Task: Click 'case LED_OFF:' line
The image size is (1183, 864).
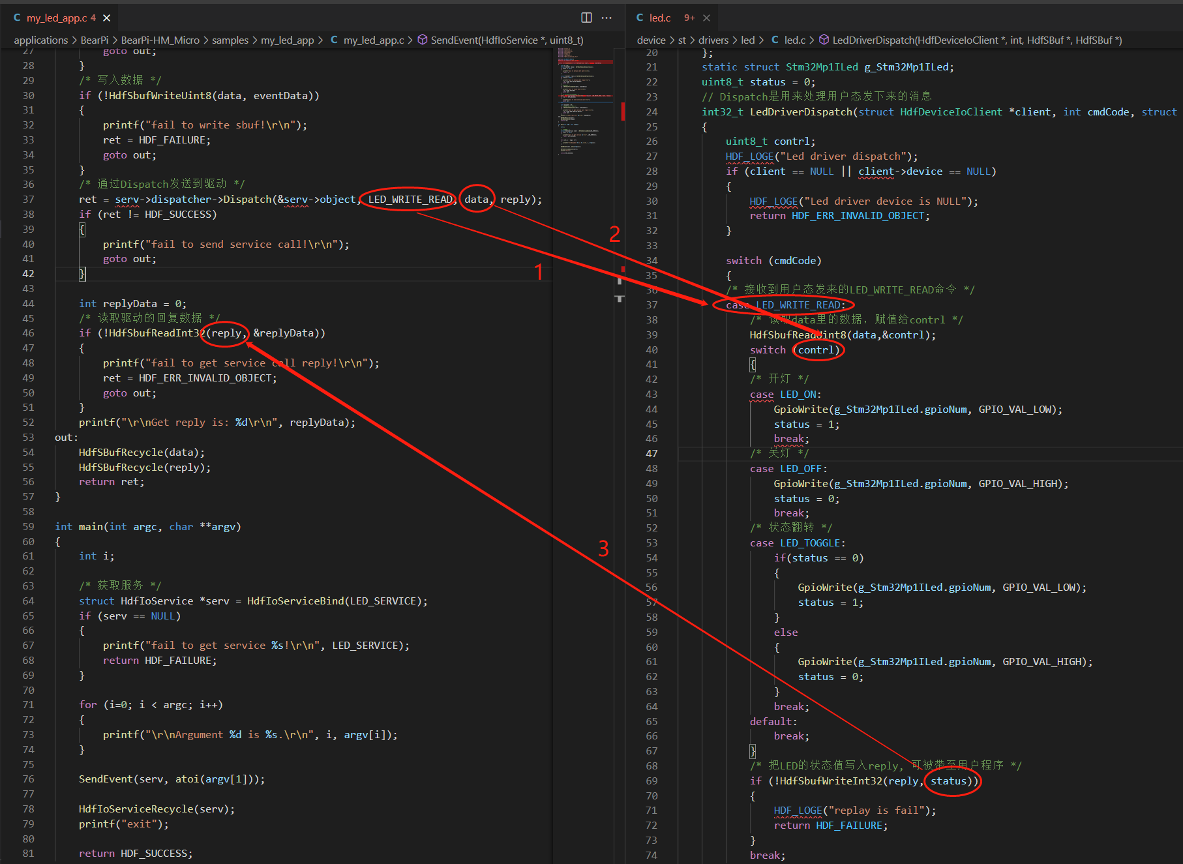Action: [788, 469]
